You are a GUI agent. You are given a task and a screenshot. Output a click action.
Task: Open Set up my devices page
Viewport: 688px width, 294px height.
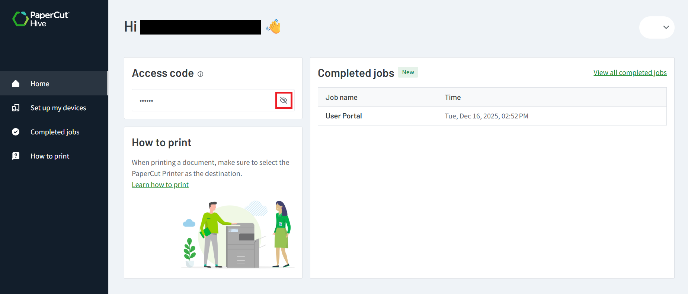pyautogui.click(x=58, y=108)
